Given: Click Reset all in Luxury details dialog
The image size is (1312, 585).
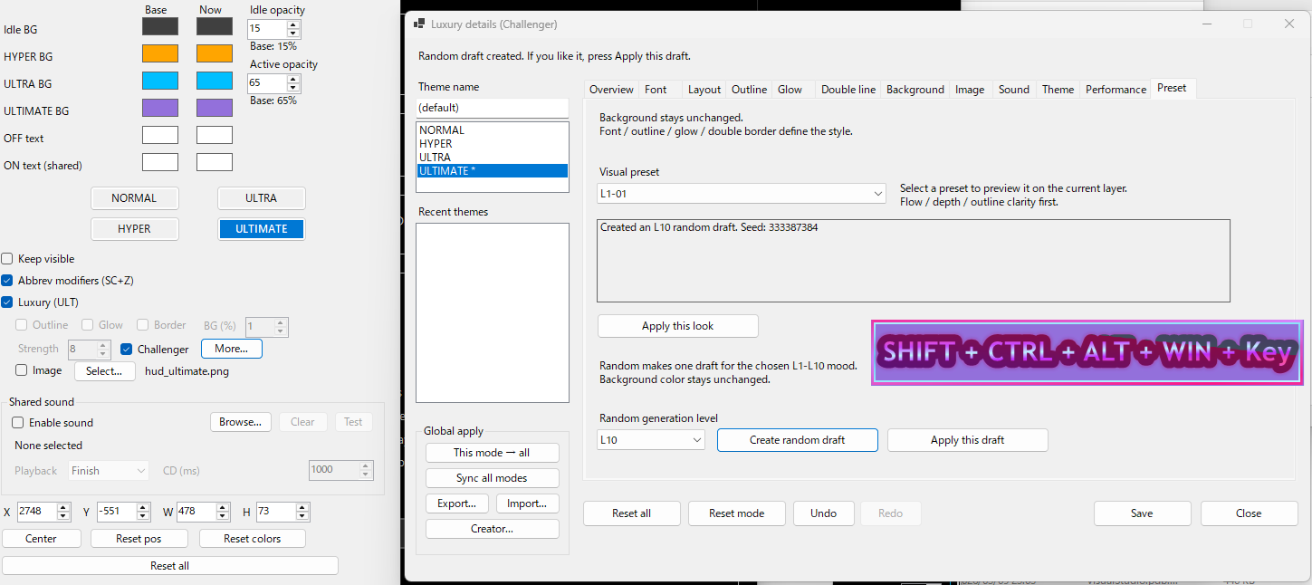Looking at the screenshot, I should click(631, 513).
